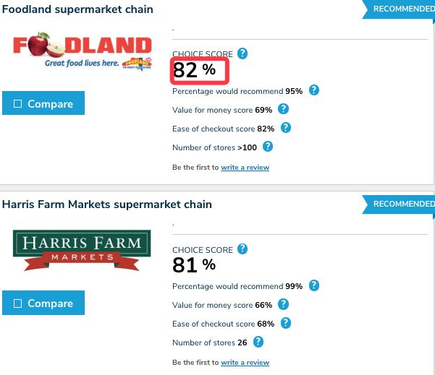The image size is (435, 375).
Task: Click help icon beside Harris Farm number of stores 26
Action: coord(258,342)
